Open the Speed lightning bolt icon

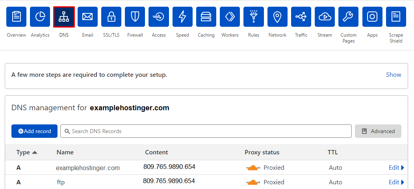coord(182,17)
